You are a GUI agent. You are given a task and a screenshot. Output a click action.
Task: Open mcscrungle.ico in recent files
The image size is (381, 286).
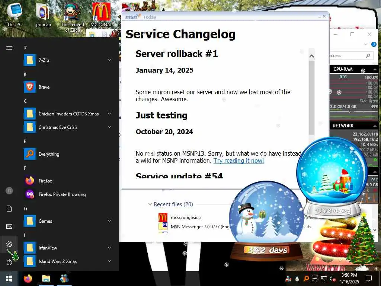point(186,217)
